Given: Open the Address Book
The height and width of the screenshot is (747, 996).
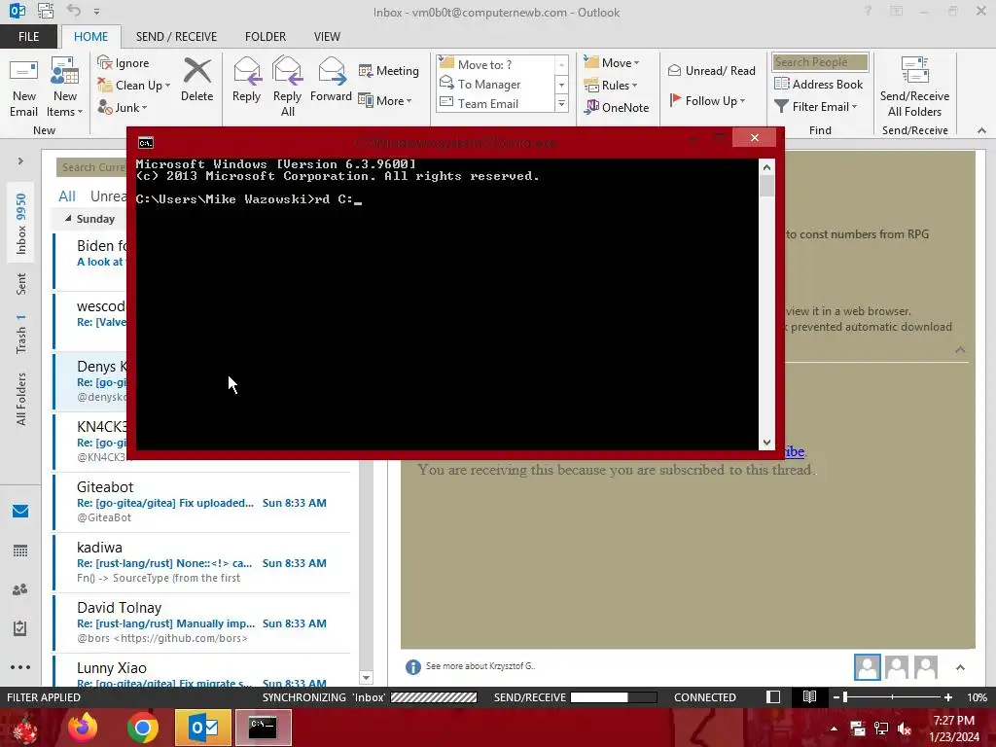Looking at the screenshot, I should [x=818, y=84].
